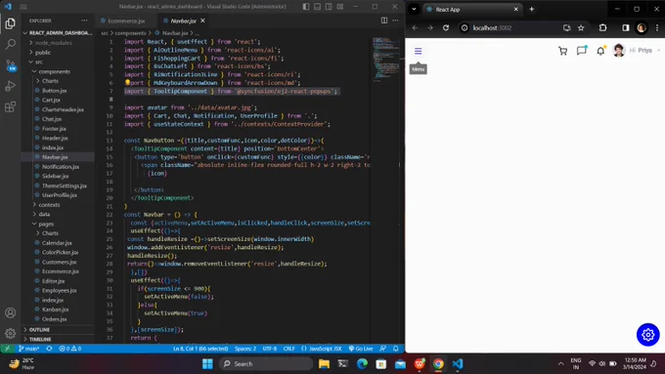Screen dimensions: 665x374
Task: Open the Manage gear in VS Code
Action: (10, 333)
